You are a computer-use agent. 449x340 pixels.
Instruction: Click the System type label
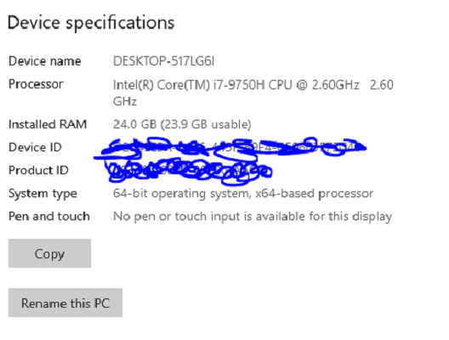(43, 194)
